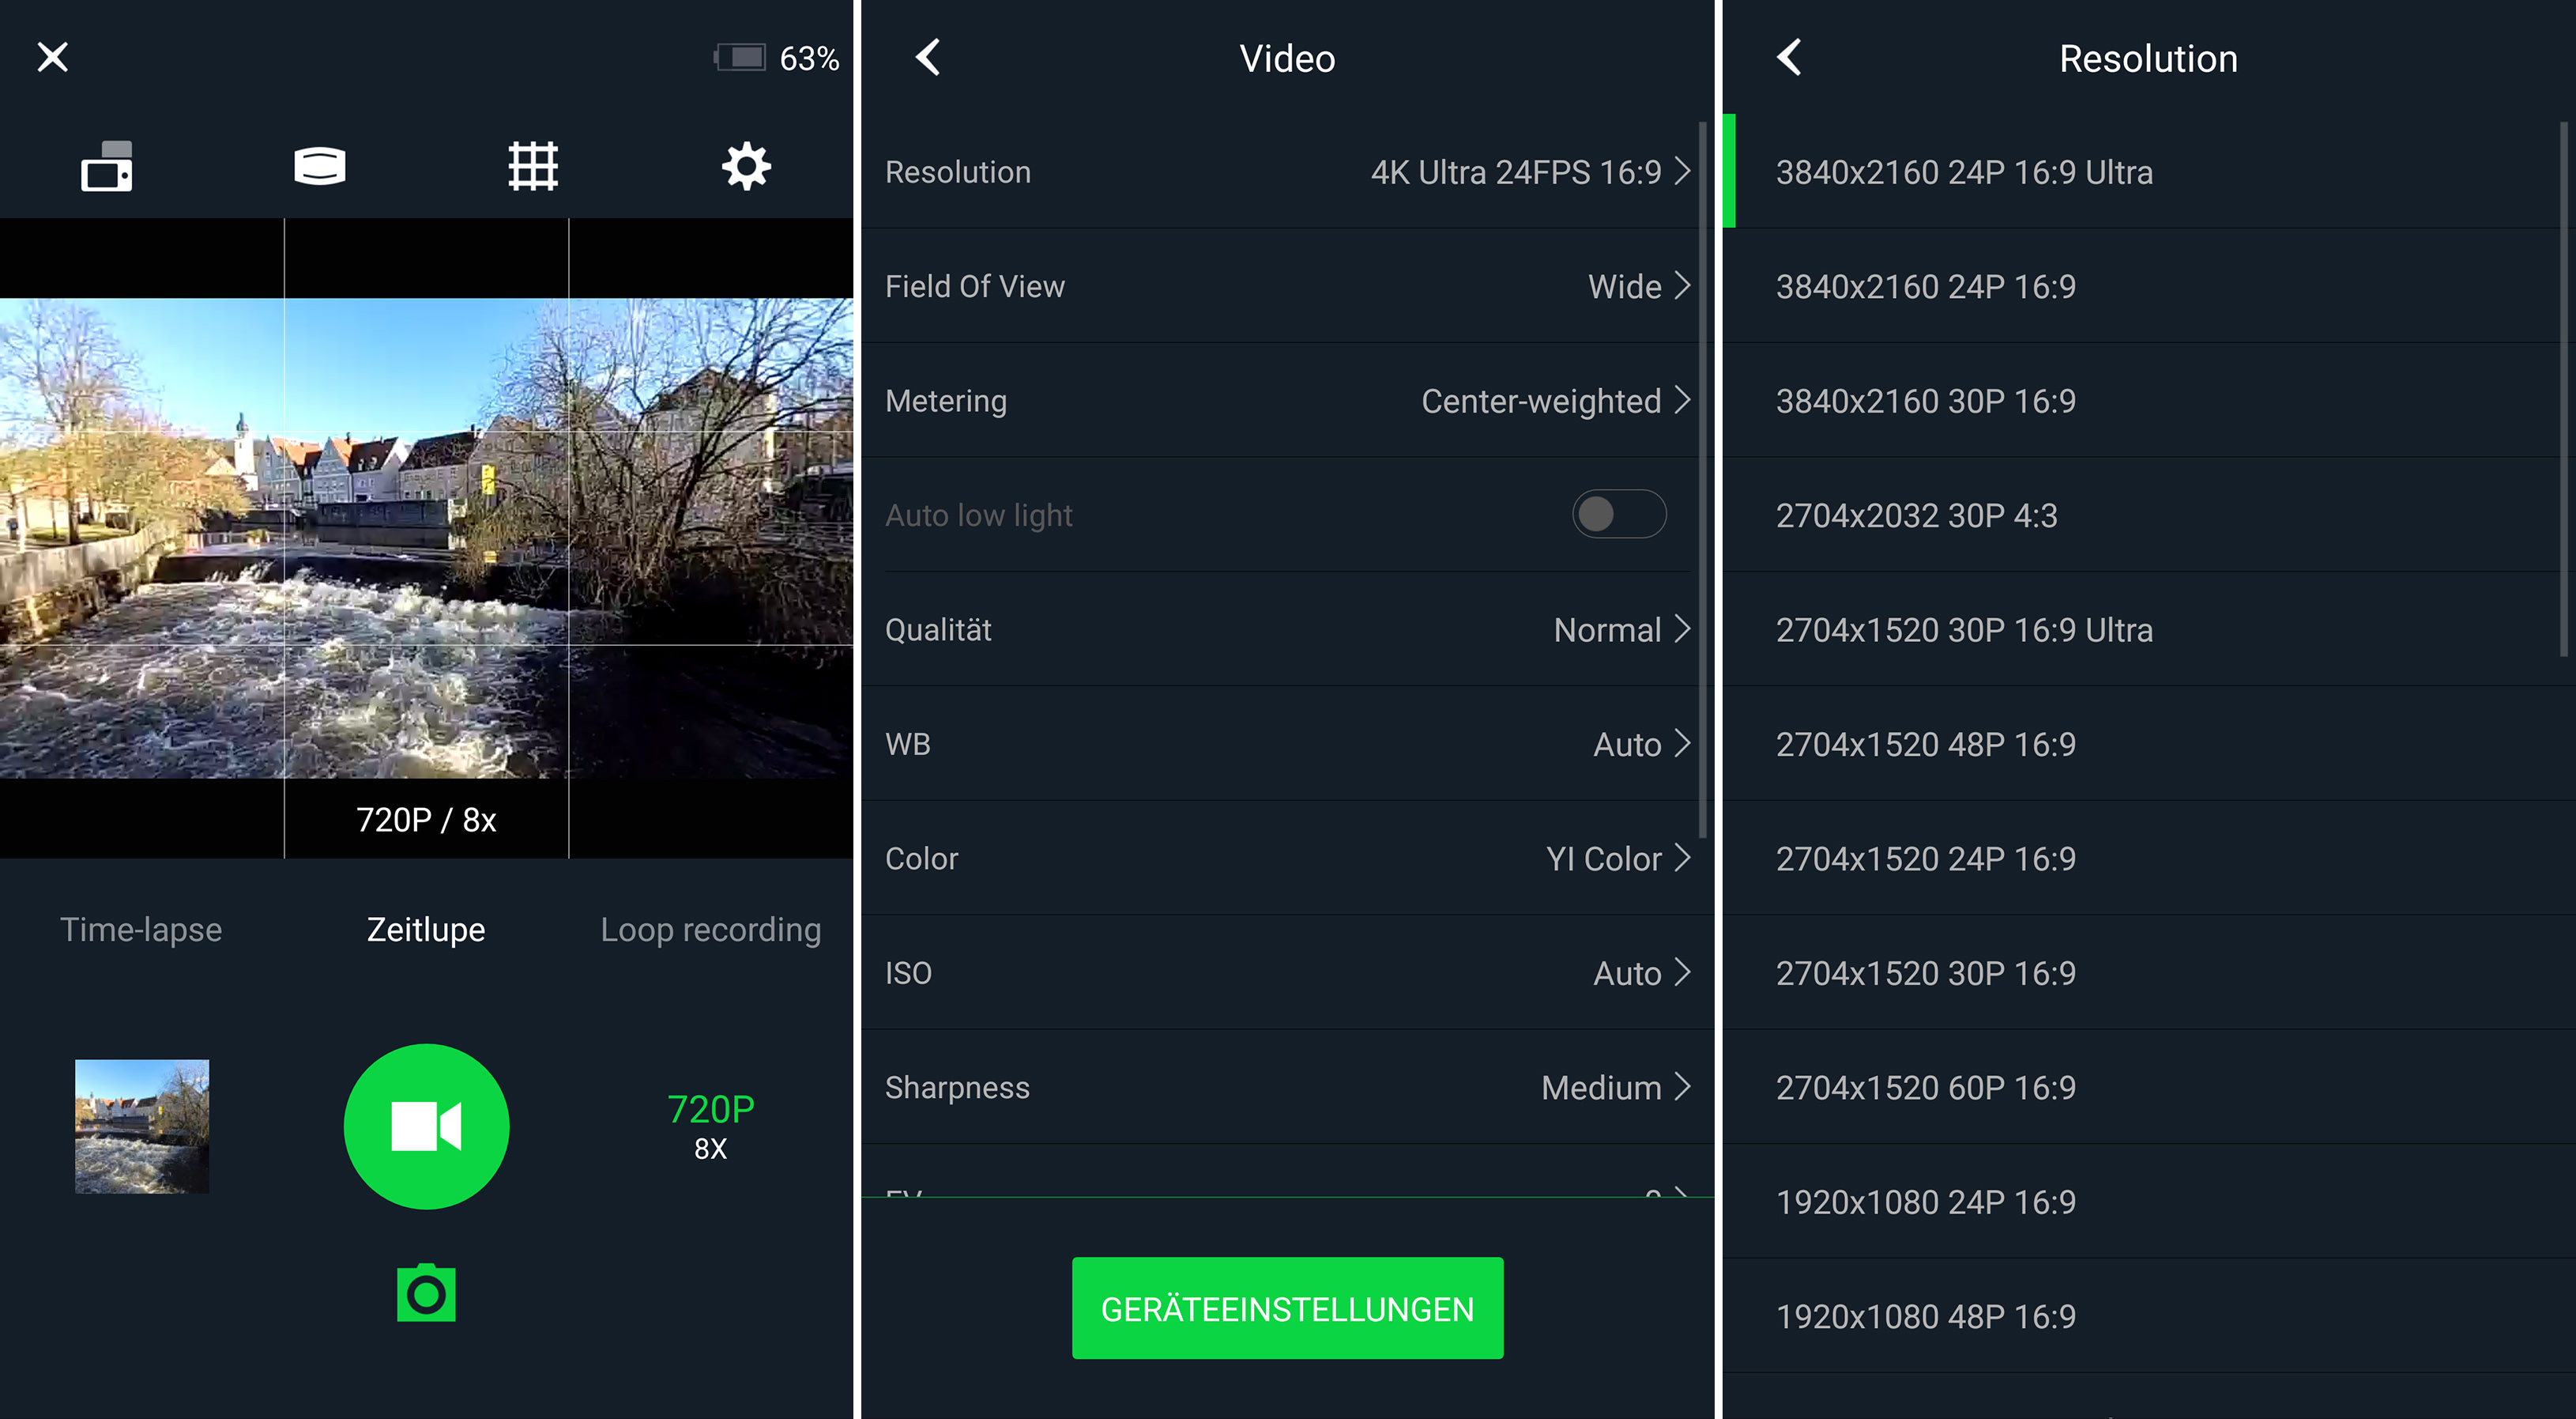The image size is (2576, 1419).
Task: Select 3840x2160 30P 16:9 resolution
Action: coord(1925,402)
